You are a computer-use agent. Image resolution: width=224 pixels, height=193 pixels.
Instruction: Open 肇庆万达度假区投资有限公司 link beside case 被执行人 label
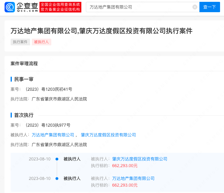(x=108, y=135)
